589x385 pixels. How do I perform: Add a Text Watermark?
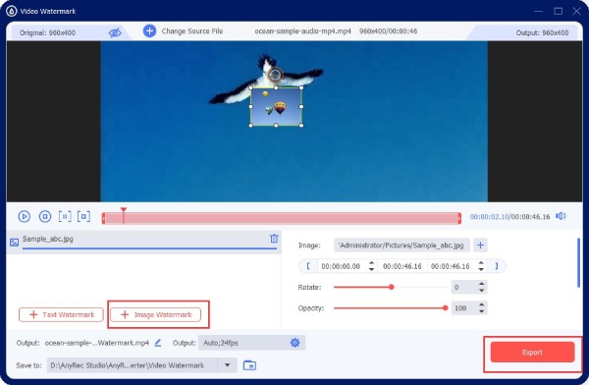pyautogui.click(x=61, y=314)
